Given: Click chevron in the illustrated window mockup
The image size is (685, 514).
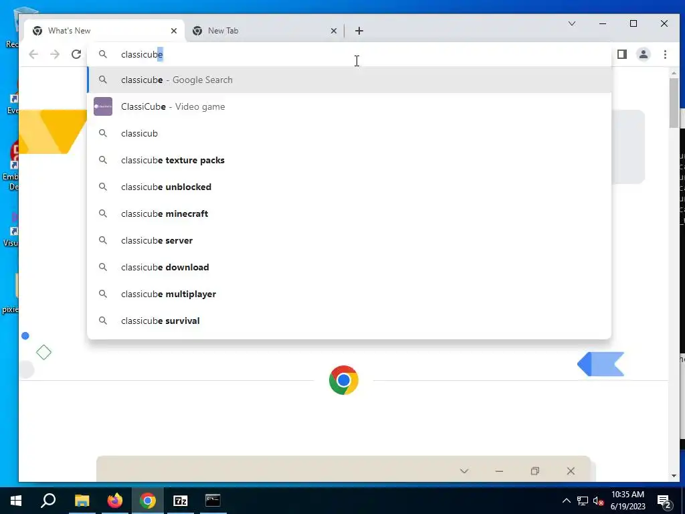Looking at the screenshot, I should click(464, 471).
